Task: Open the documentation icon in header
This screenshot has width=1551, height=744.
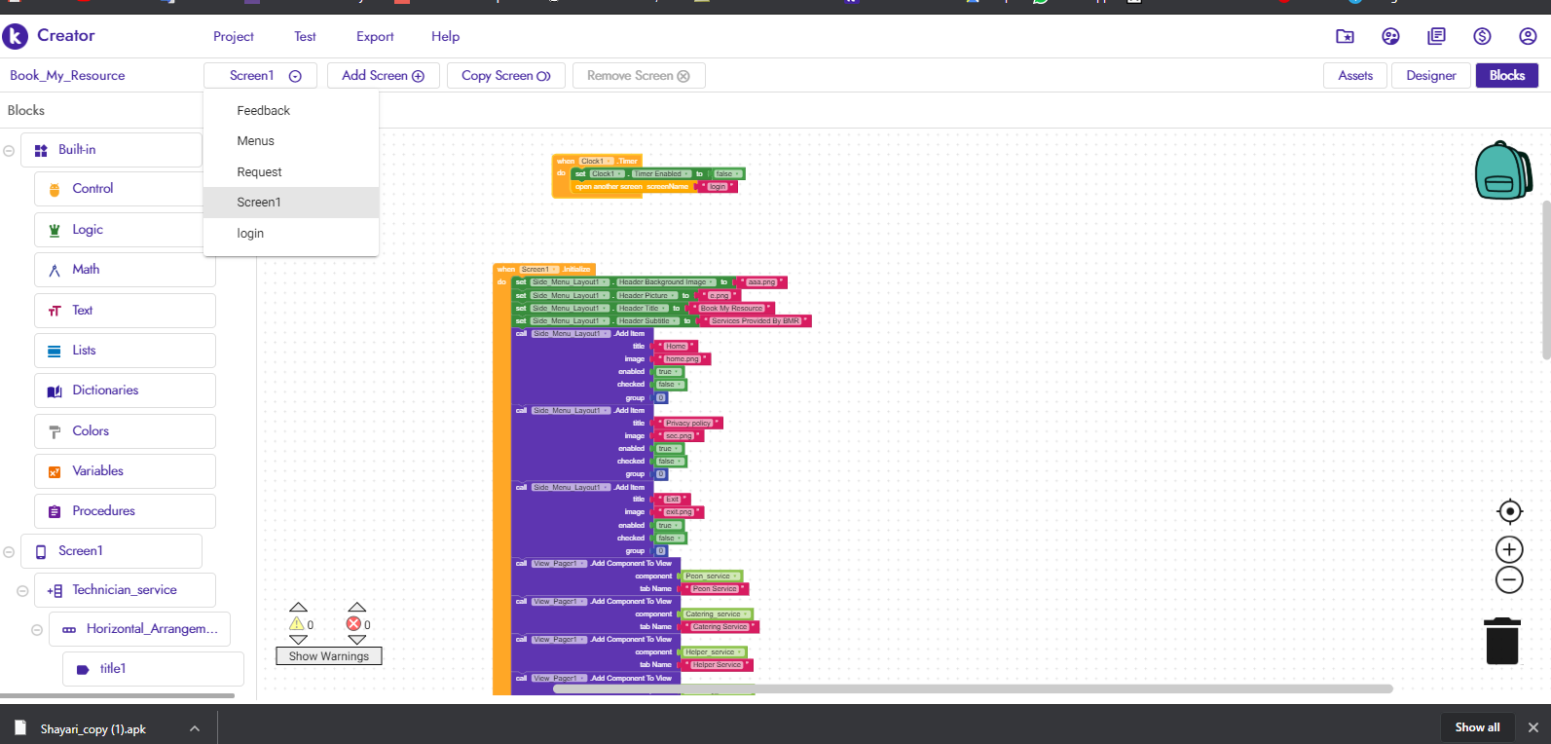Action: pos(1436,36)
